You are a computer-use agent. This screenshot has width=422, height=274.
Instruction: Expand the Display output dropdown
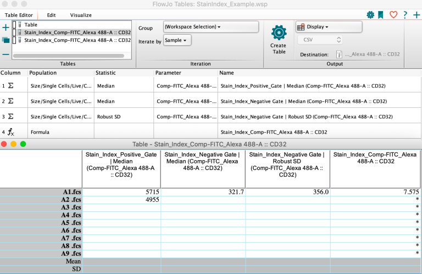pos(328,27)
